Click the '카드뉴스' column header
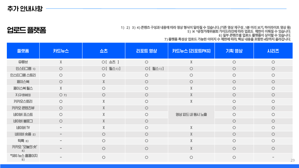Viewport: 299px width, 168px height. pos(61,51)
